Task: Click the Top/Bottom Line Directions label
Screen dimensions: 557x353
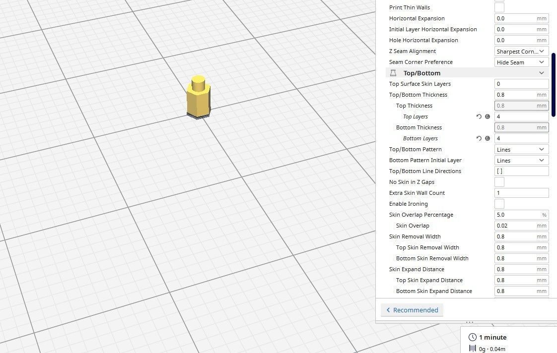Action: click(425, 171)
